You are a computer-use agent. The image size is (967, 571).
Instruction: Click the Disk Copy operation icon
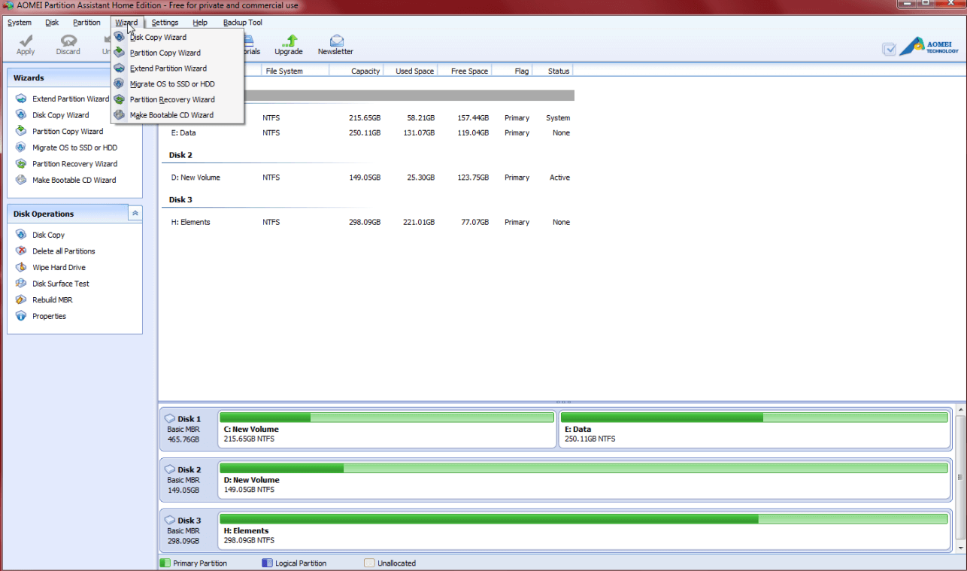pos(21,235)
